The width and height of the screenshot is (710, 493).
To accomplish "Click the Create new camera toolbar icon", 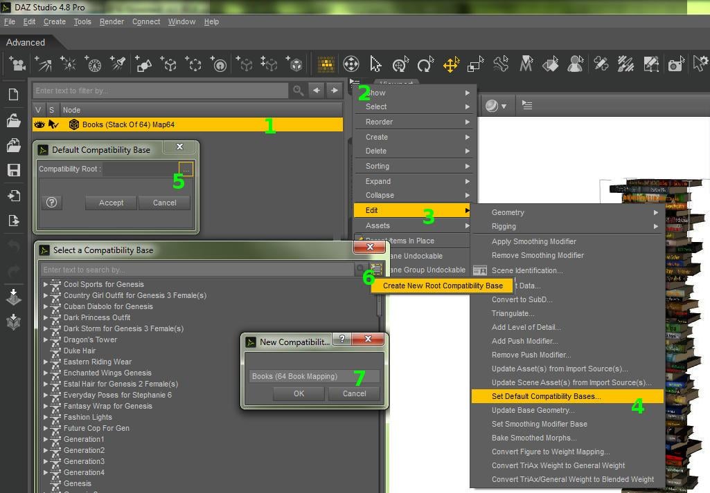I will click(x=17, y=64).
